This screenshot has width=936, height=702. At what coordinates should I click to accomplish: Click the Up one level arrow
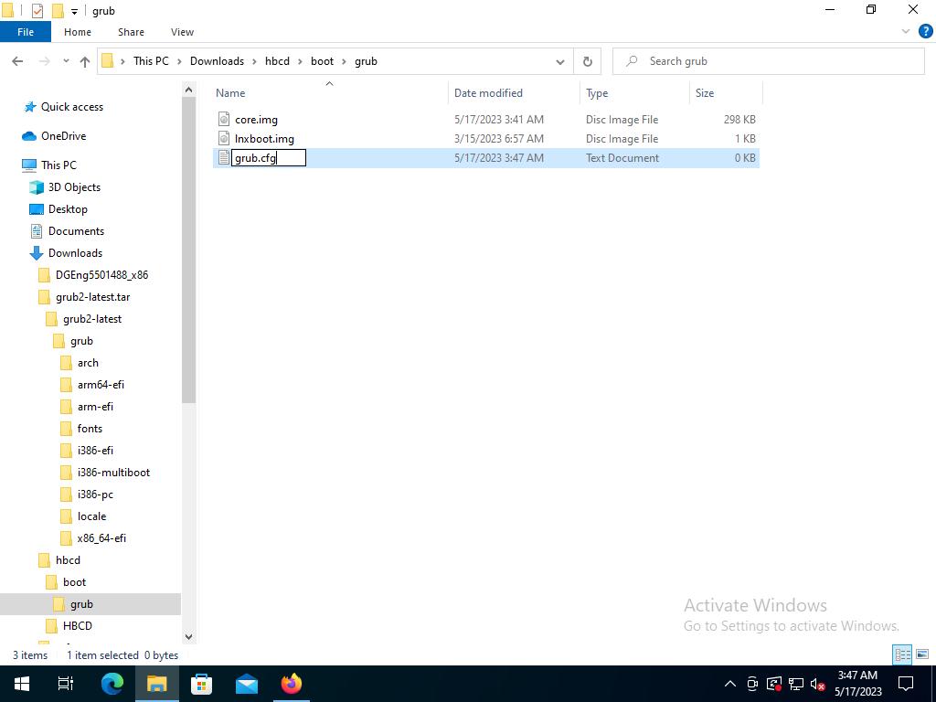click(x=85, y=61)
